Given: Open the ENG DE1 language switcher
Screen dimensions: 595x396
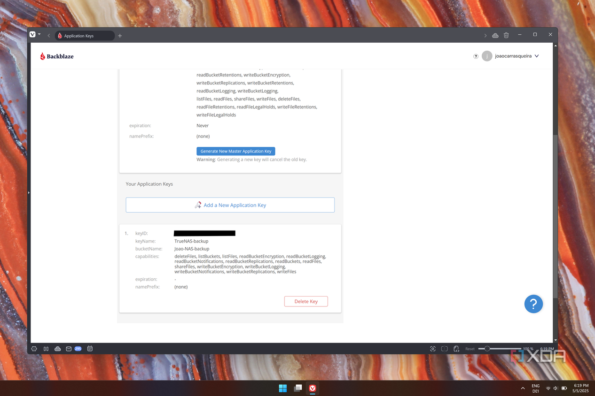Looking at the screenshot, I should (x=535, y=388).
